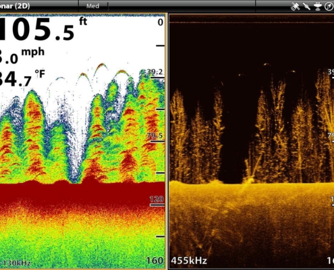The image size is (334, 270).
Task: Tap the 130kHz frequency label
Action: pyautogui.click(x=16, y=263)
